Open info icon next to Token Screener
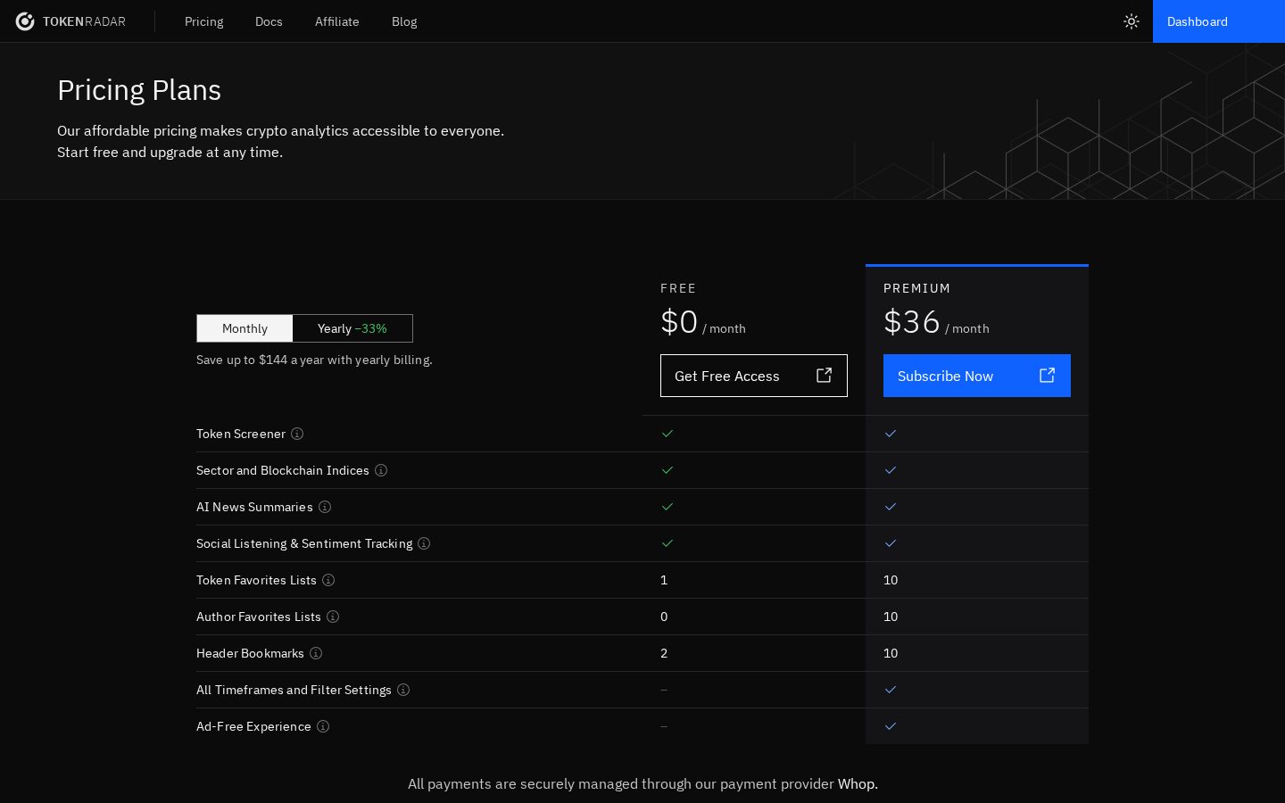 [x=297, y=434]
